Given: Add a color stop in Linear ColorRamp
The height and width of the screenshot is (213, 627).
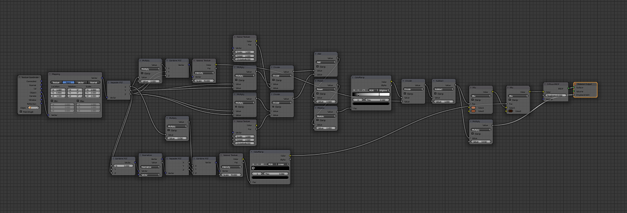Looking at the screenshot, I should tap(254, 164).
